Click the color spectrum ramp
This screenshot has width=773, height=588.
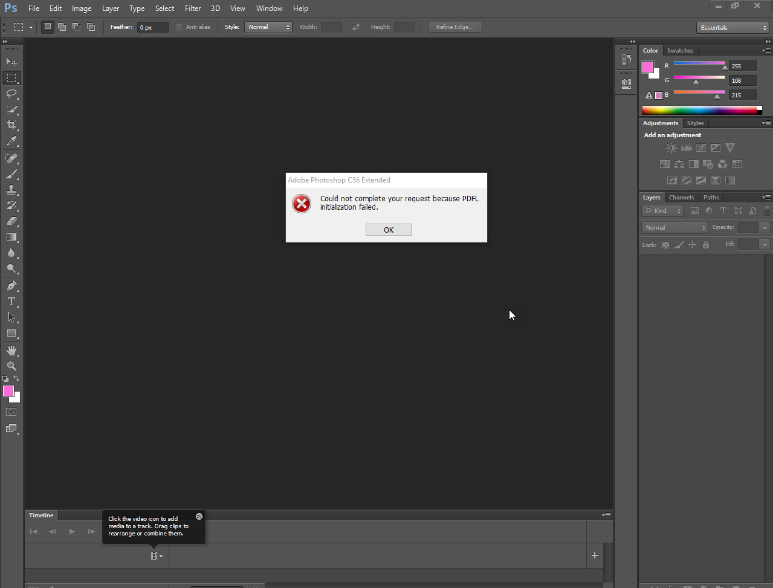[x=699, y=110]
